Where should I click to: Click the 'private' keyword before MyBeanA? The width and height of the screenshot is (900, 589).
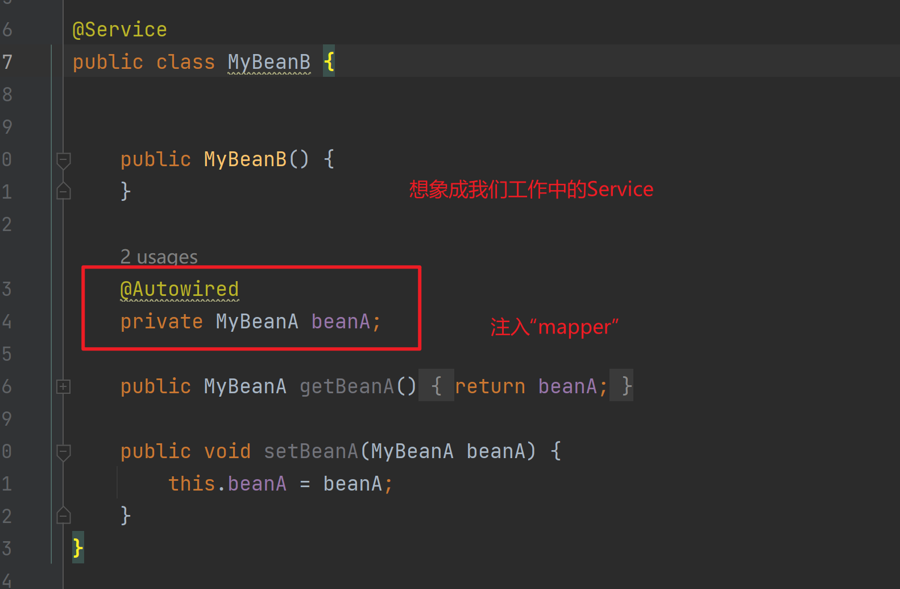pyautogui.click(x=161, y=322)
